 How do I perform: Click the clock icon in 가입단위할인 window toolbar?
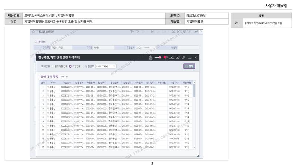tap(184, 31)
